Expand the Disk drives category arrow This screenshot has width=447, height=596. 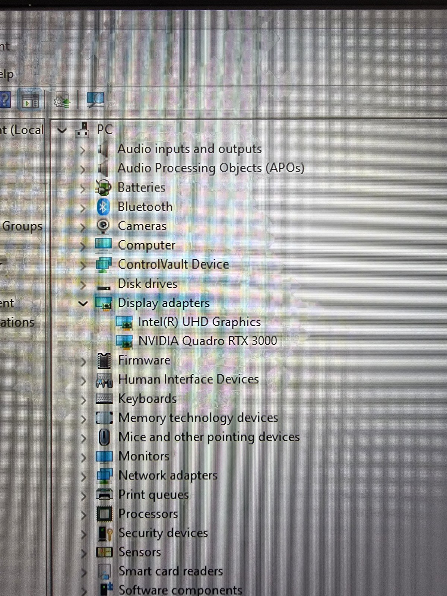point(83,285)
